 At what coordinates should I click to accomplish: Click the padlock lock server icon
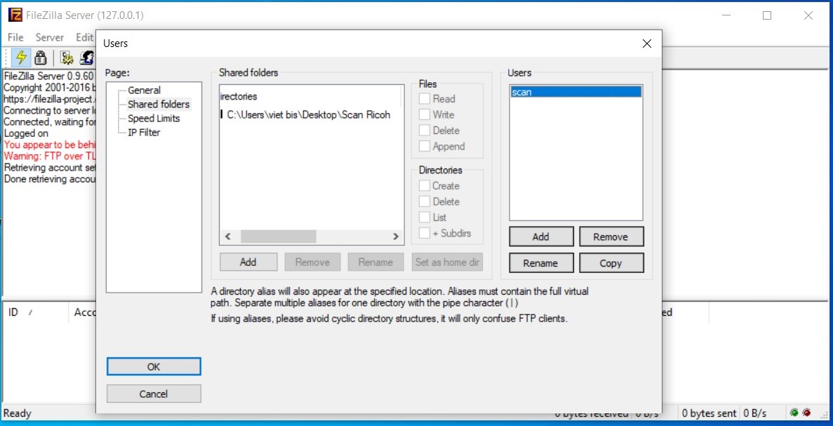tap(41, 58)
